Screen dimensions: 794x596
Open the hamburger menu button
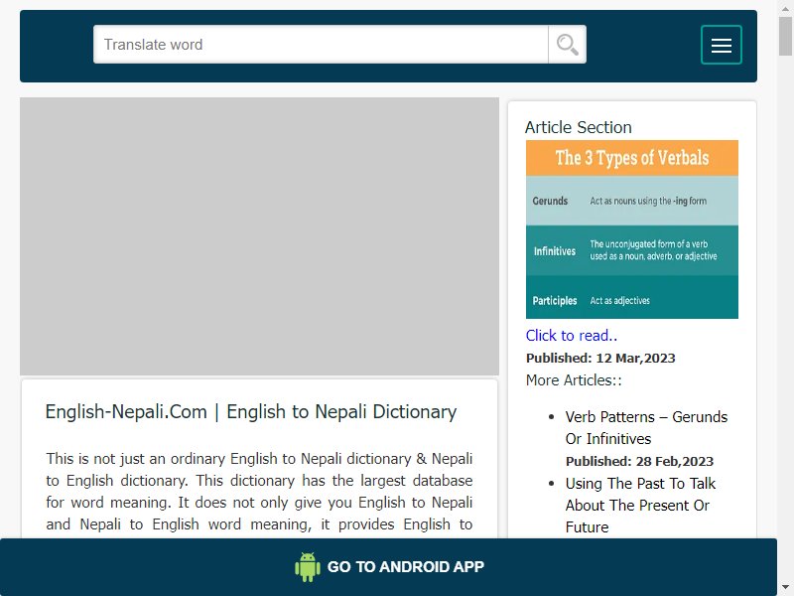pos(722,45)
